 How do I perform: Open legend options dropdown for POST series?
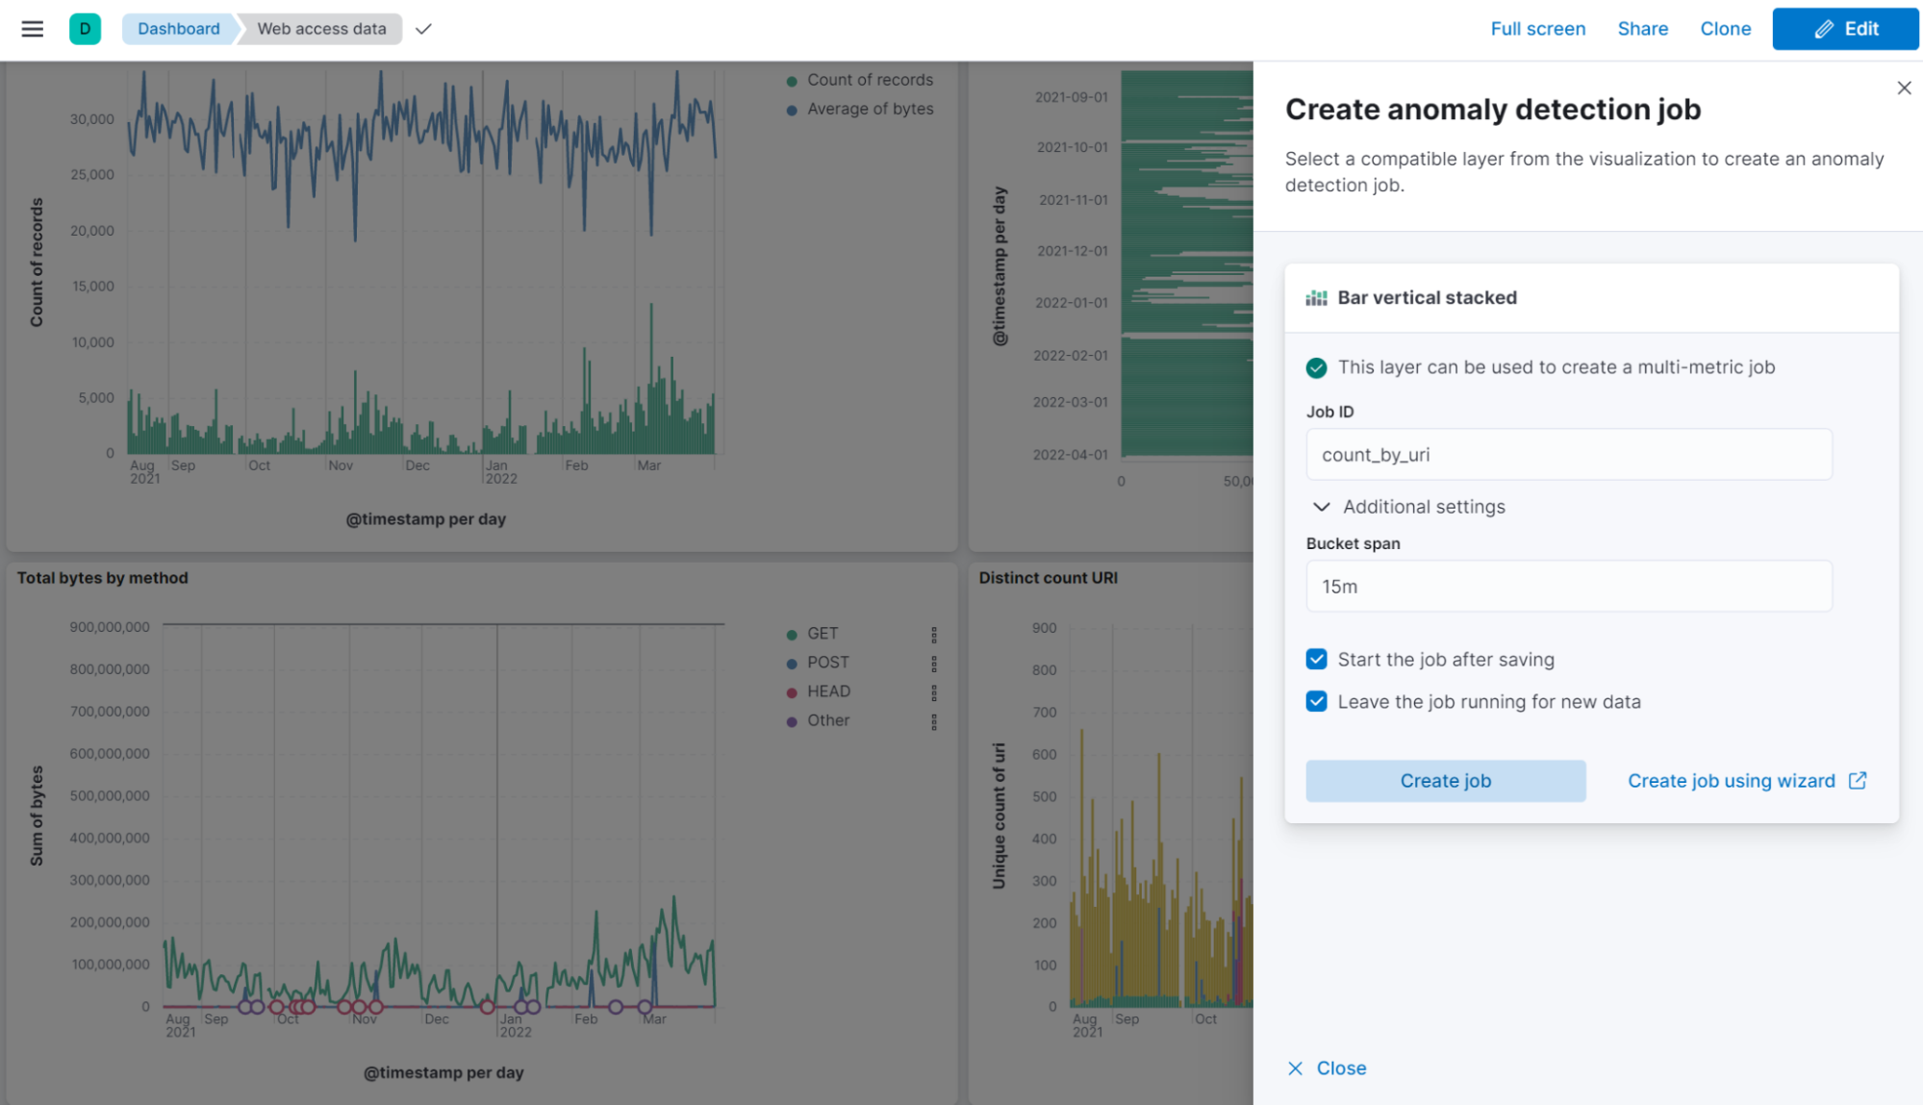tap(935, 663)
